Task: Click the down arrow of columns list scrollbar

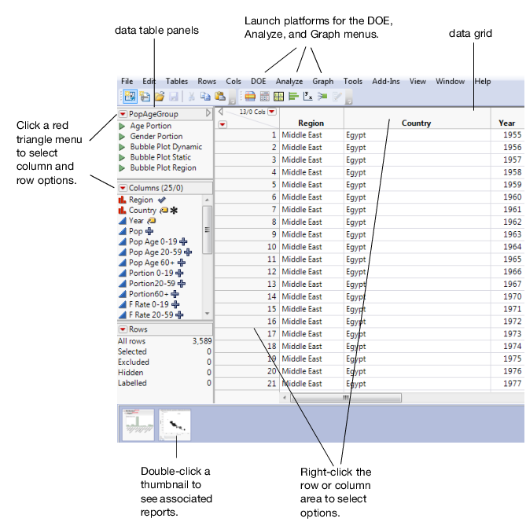Action: pyautogui.click(x=207, y=314)
